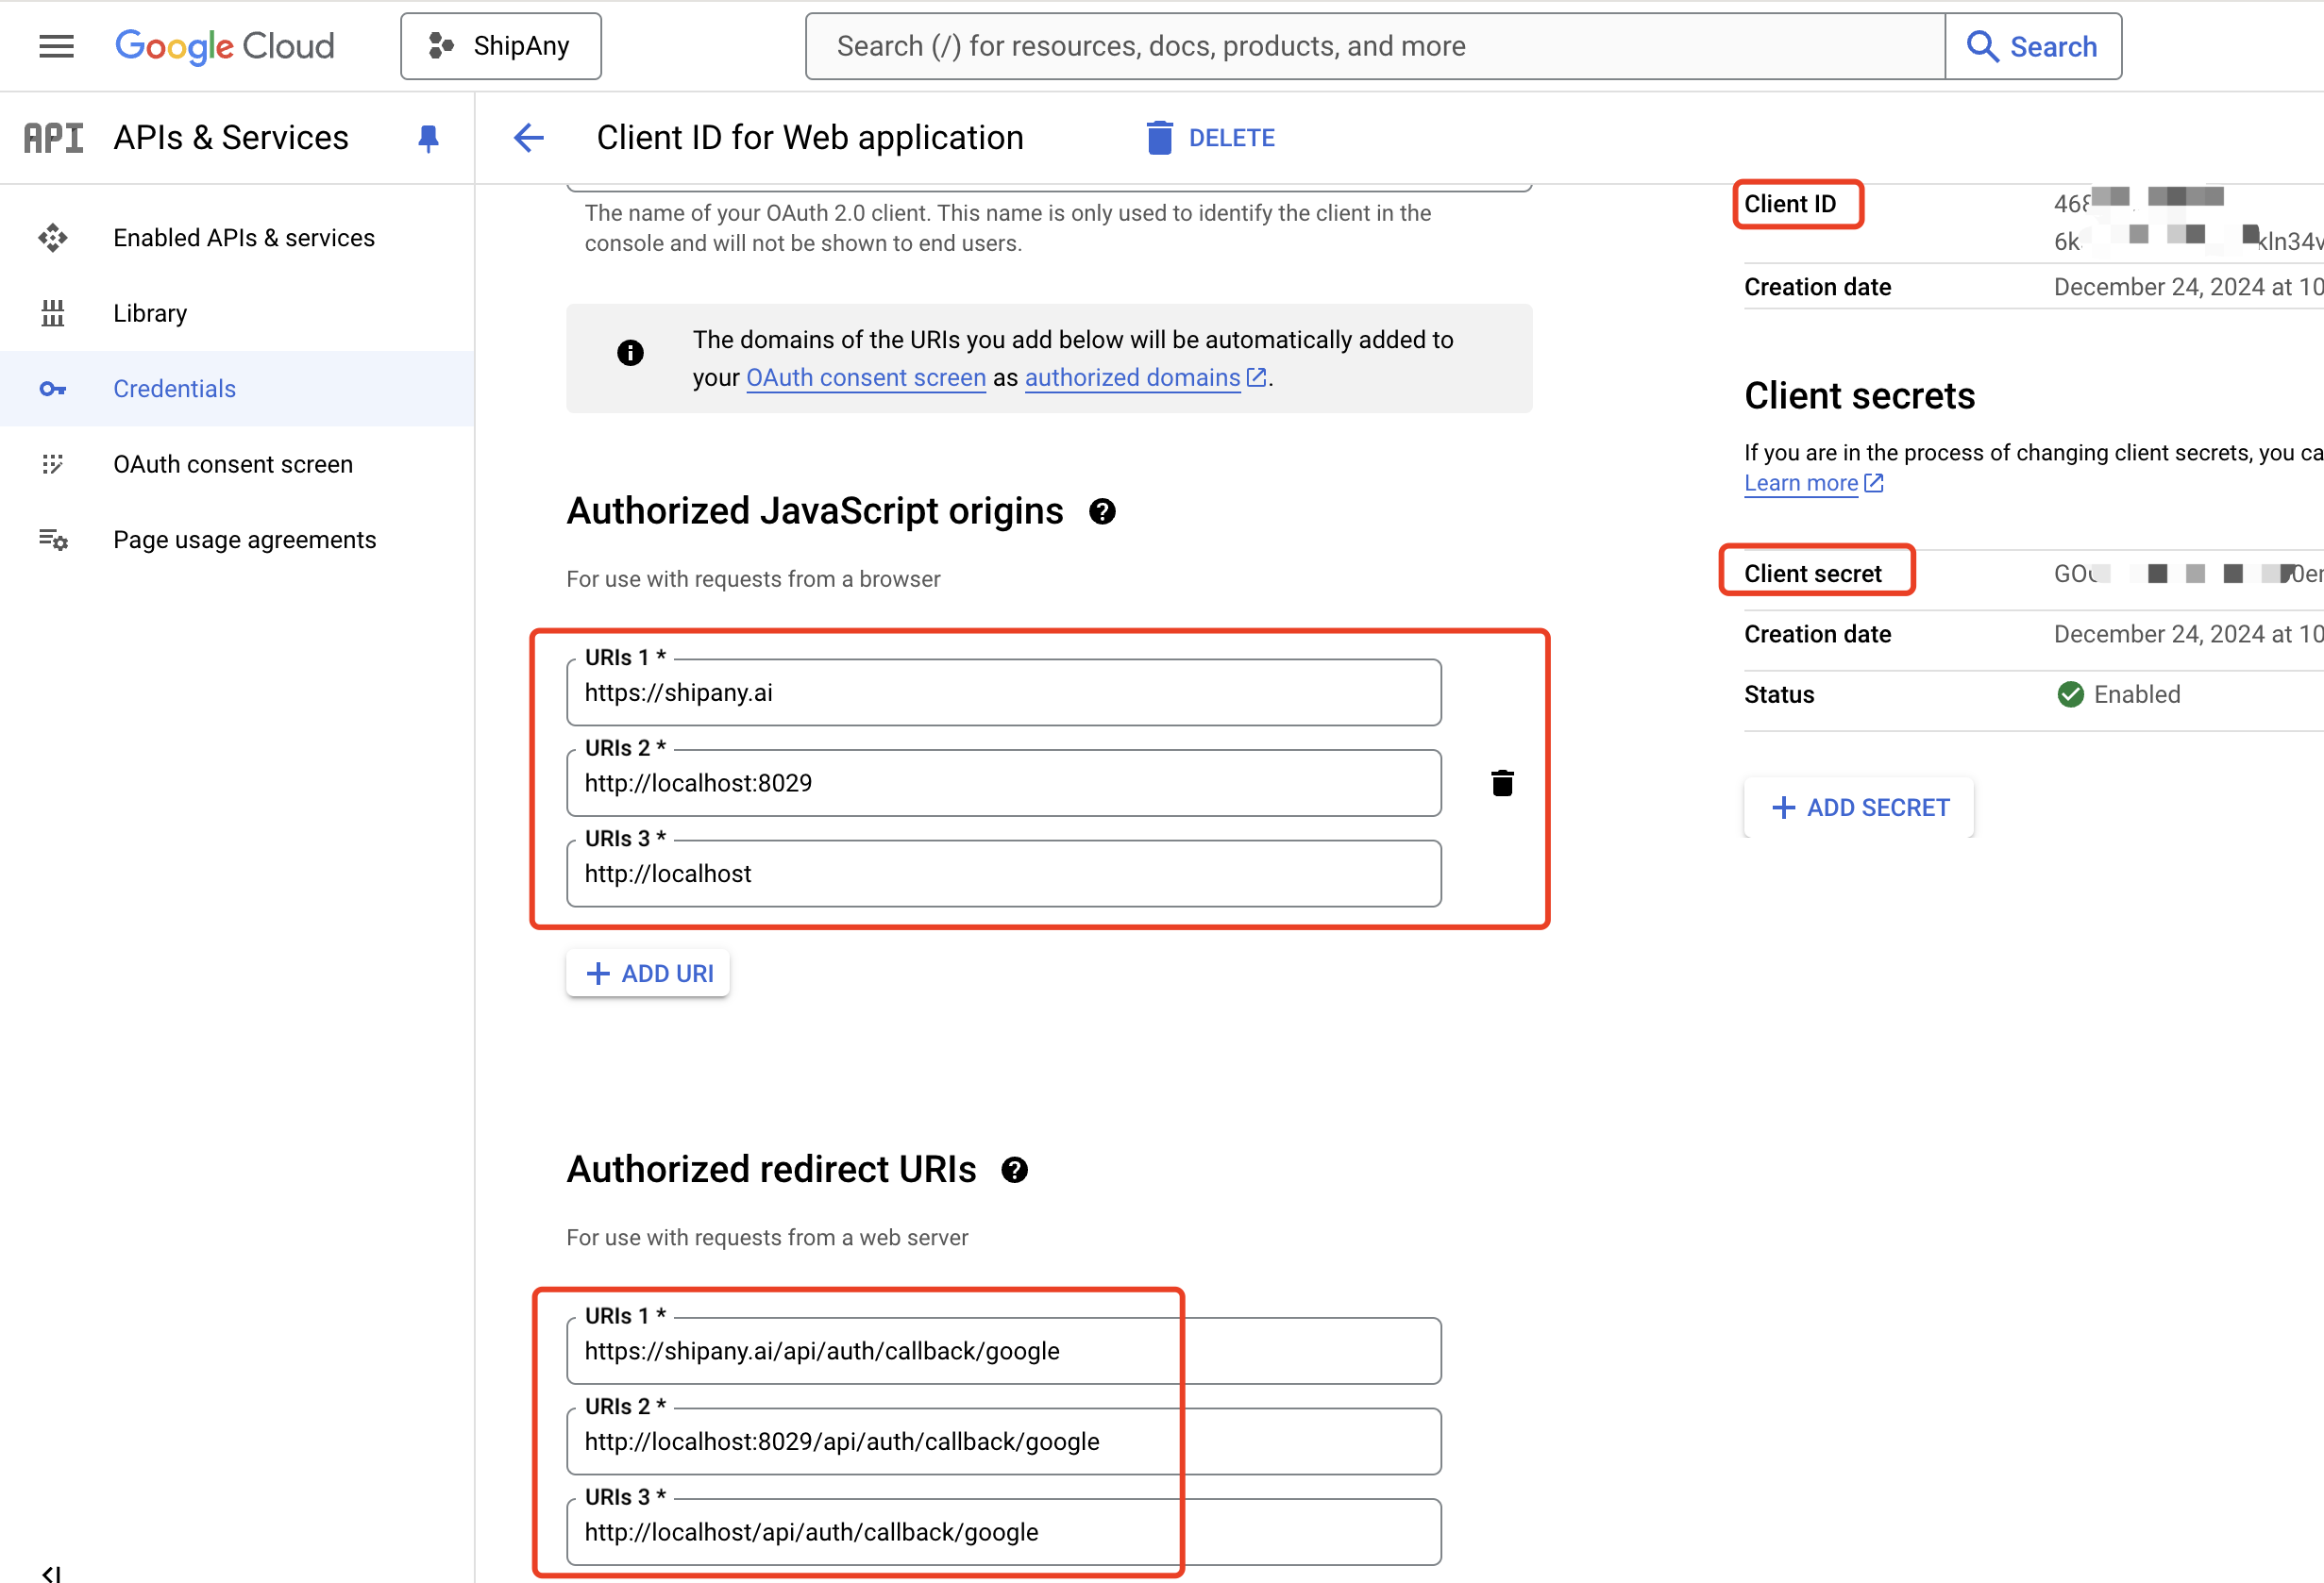Click the Status row label
The width and height of the screenshot is (2324, 1583).
coord(1779,694)
